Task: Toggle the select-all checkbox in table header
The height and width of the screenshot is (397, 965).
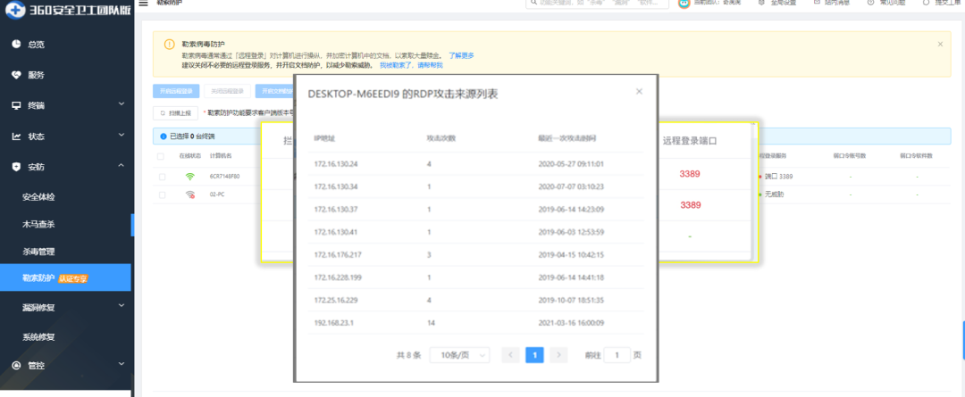Action: [161, 156]
